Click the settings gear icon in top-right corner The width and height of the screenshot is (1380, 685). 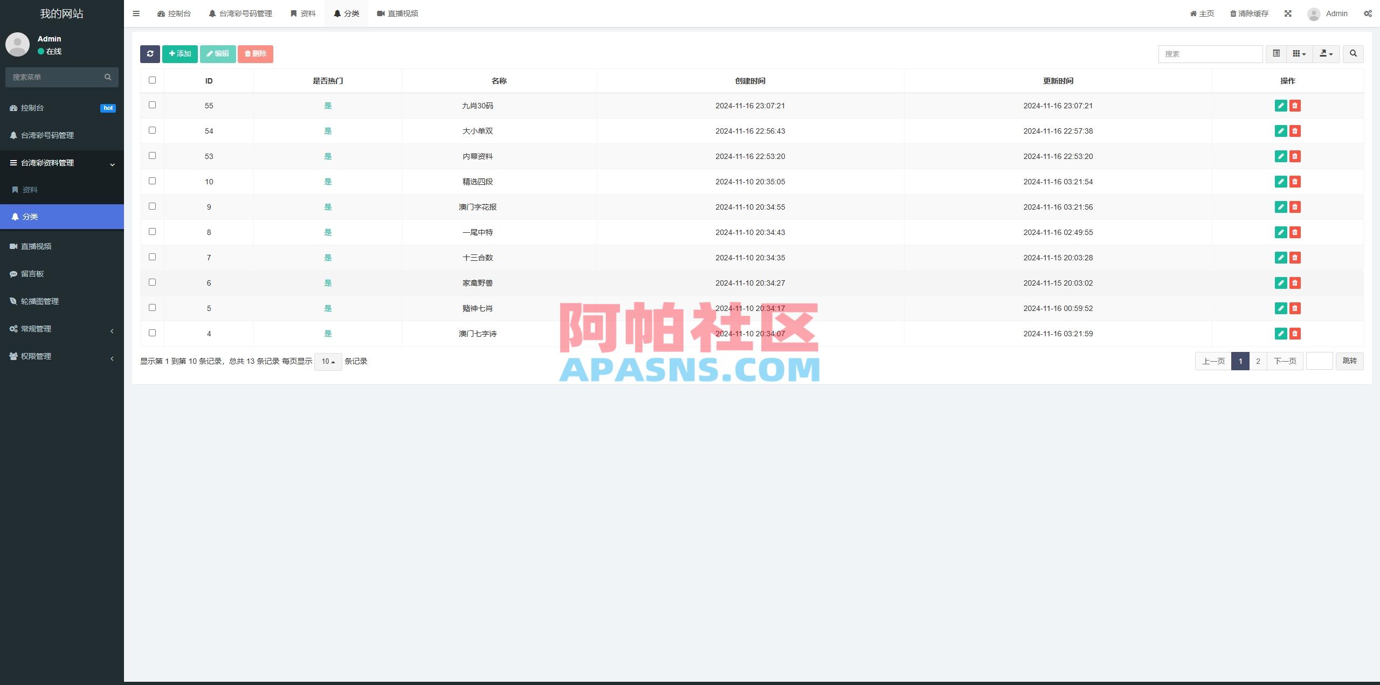pos(1368,13)
